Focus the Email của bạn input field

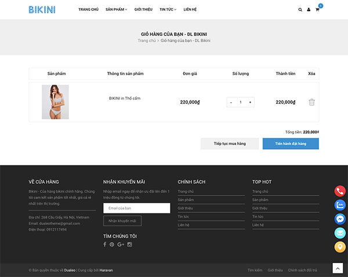pos(137,208)
